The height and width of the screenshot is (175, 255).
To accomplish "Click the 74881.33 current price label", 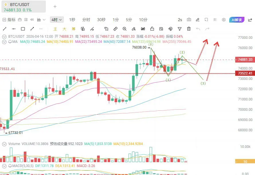I will point(245,60).
